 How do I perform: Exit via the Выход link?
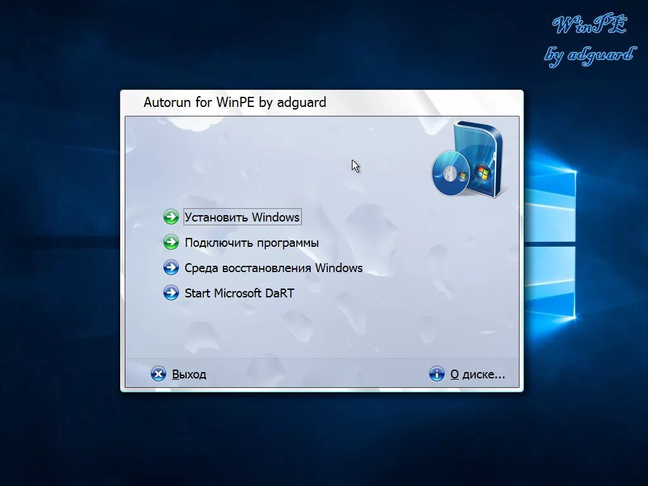click(189, 375)
